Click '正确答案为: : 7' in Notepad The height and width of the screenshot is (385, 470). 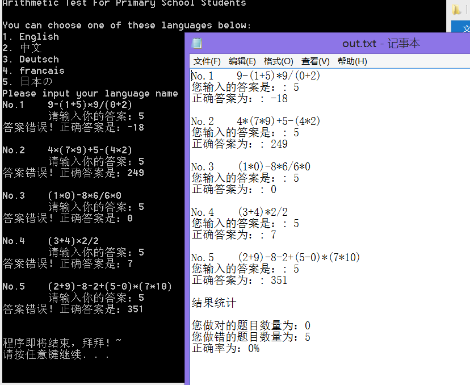point(234,235)
